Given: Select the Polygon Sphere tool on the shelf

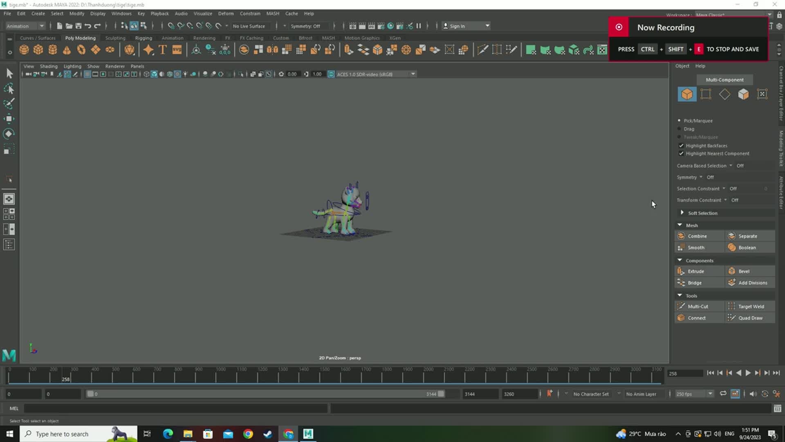Looking at the screenshot, I should pyautogui.click(x=24, y=50).
